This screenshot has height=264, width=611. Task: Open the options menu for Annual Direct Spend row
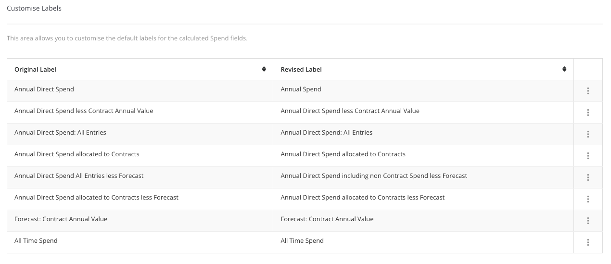click(588, 91)
